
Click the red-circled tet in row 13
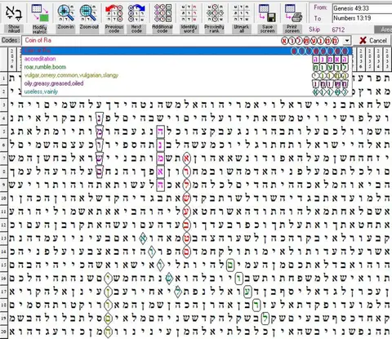186,239
